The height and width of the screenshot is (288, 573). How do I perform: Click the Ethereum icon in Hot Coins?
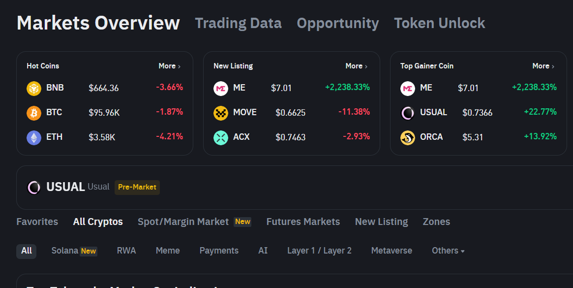(x=34, y=138)
